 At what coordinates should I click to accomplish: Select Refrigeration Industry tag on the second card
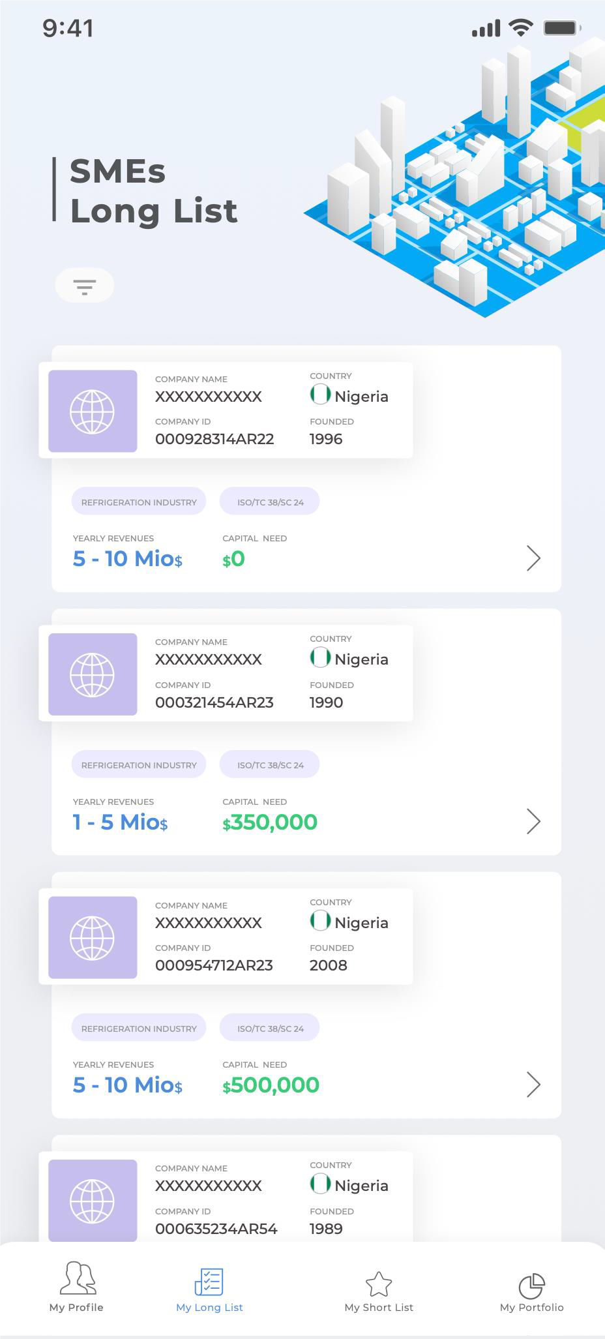pos(139,765)
